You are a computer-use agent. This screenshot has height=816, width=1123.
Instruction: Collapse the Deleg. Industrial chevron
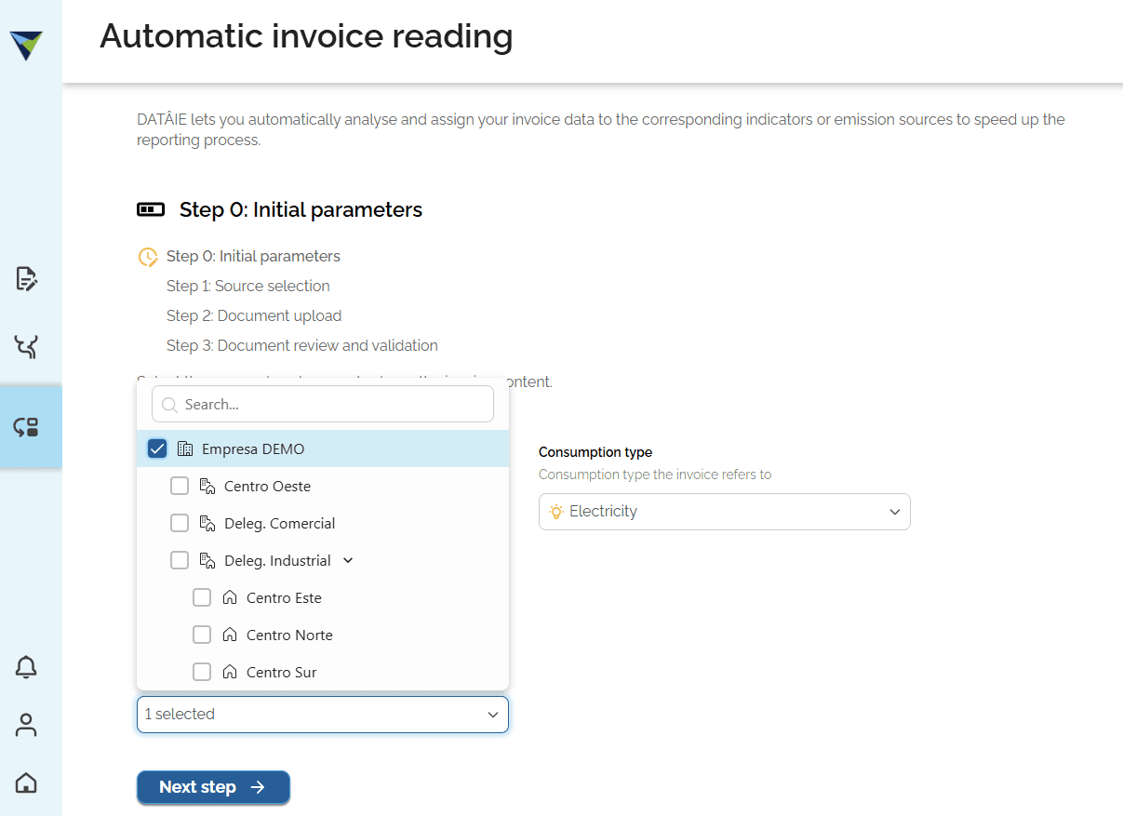click(x=348, y=560)
